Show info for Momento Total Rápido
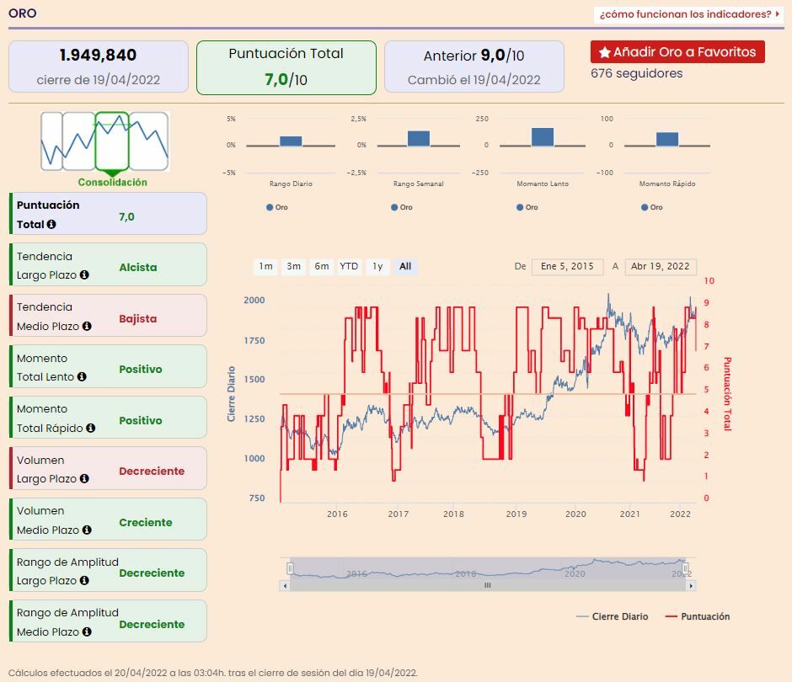The width and height of the screenshot is (792, 682). coord(90,428)
